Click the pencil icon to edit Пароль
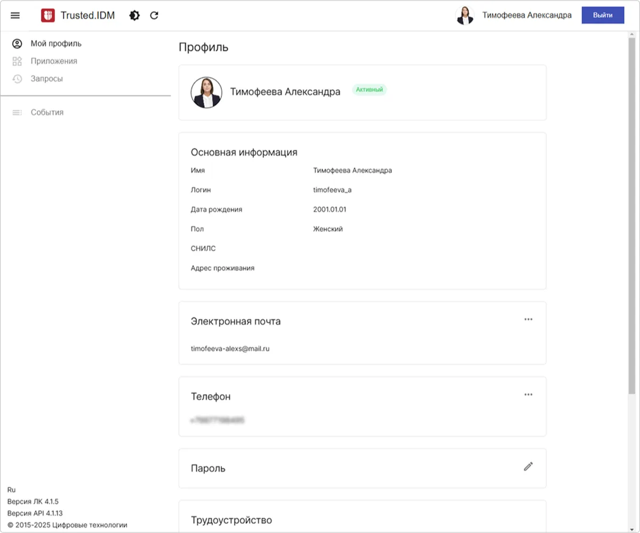The image size is (640, 533). [528, 467]
